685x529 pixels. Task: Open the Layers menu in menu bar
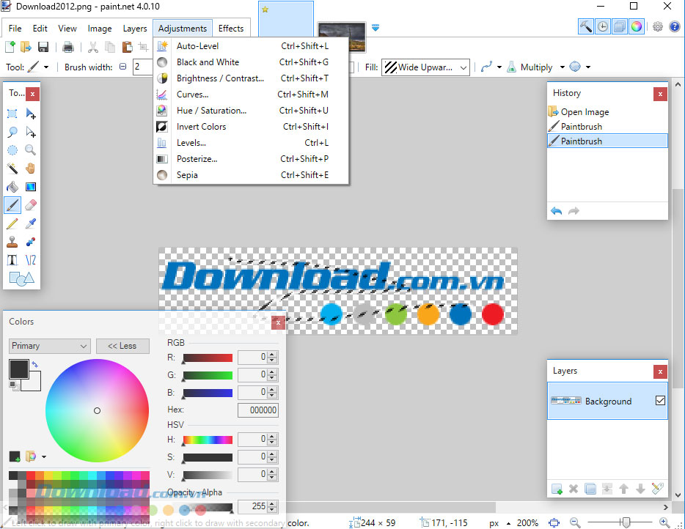(134, 29)
